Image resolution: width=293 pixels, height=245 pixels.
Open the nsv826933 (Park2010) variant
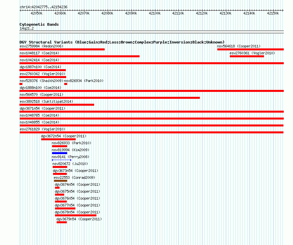click(71, 143)
